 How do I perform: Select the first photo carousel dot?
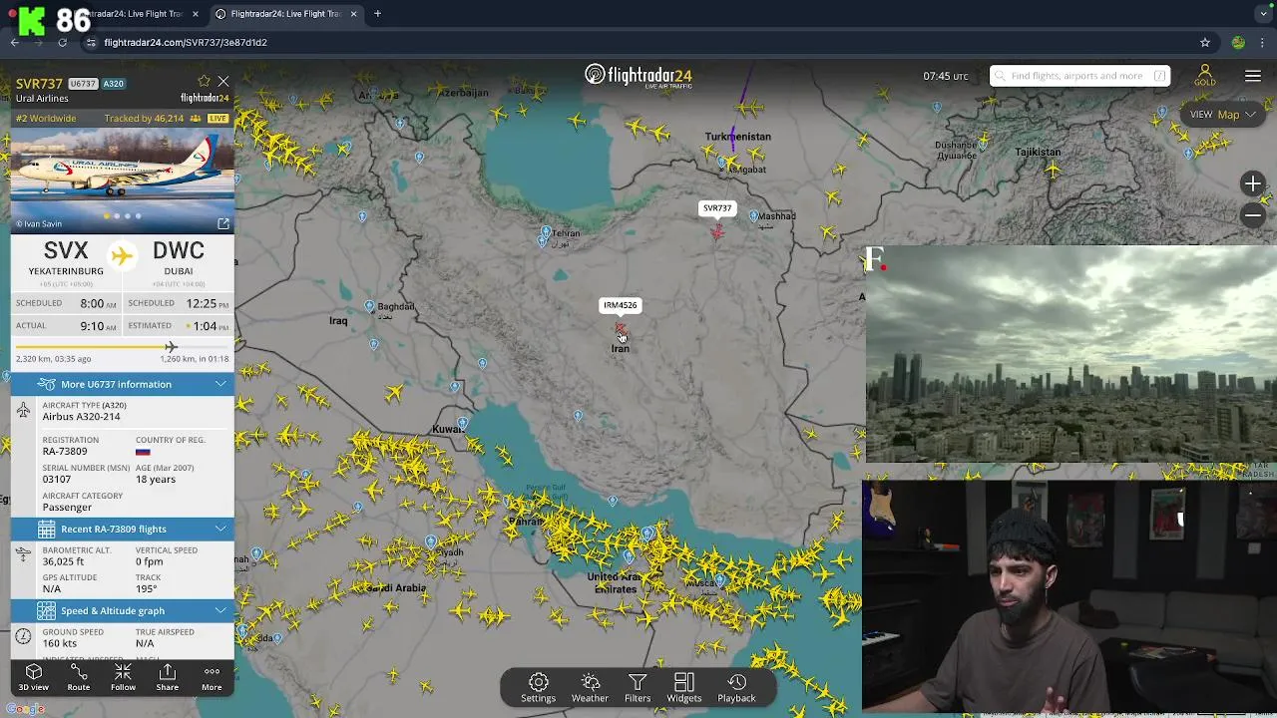tap(107, 216)
